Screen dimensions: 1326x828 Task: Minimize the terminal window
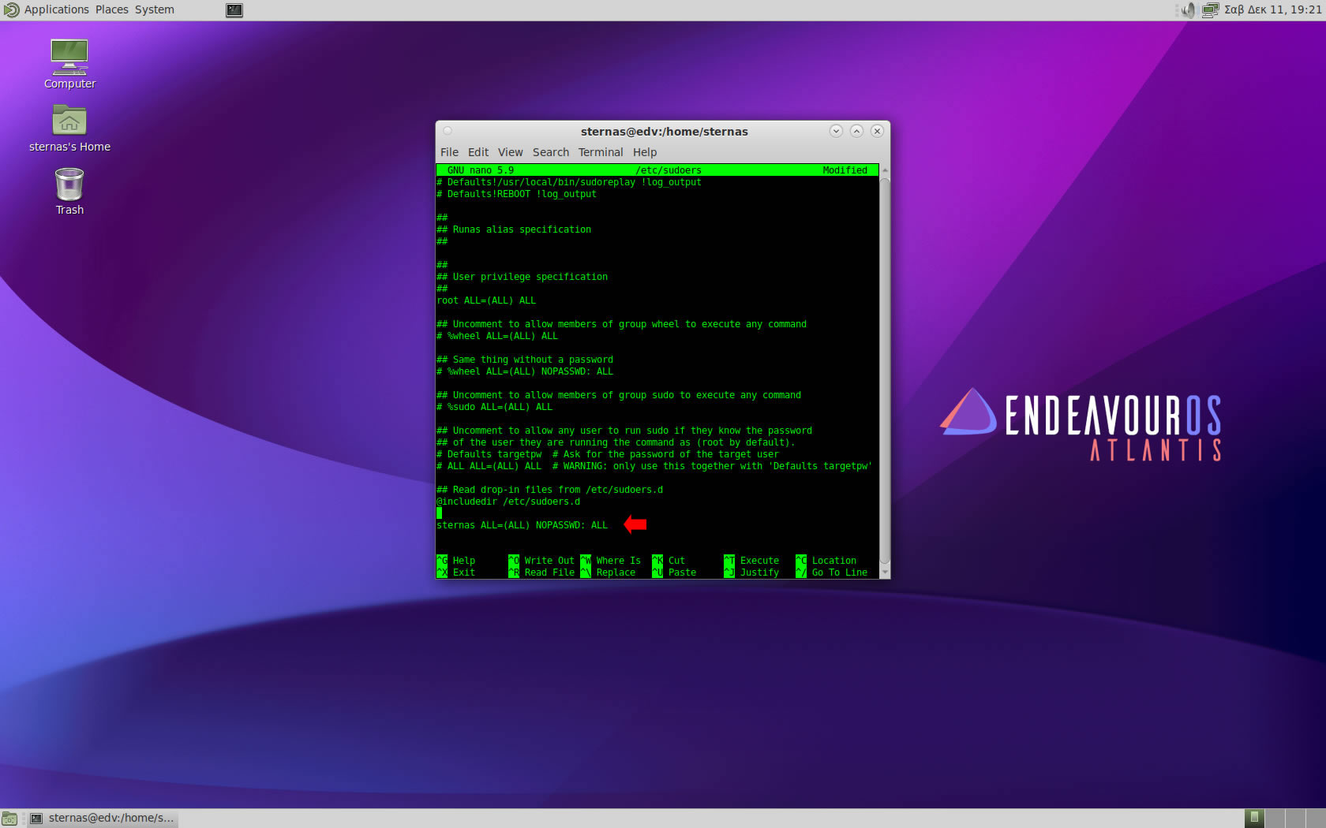(x=836, y=131)
